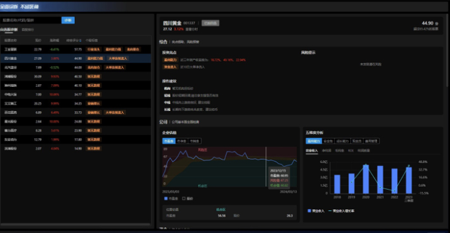Select the stock row priced 22.79
The width and height of the screenshot is (450, 233).
click(x=76, y=49)
